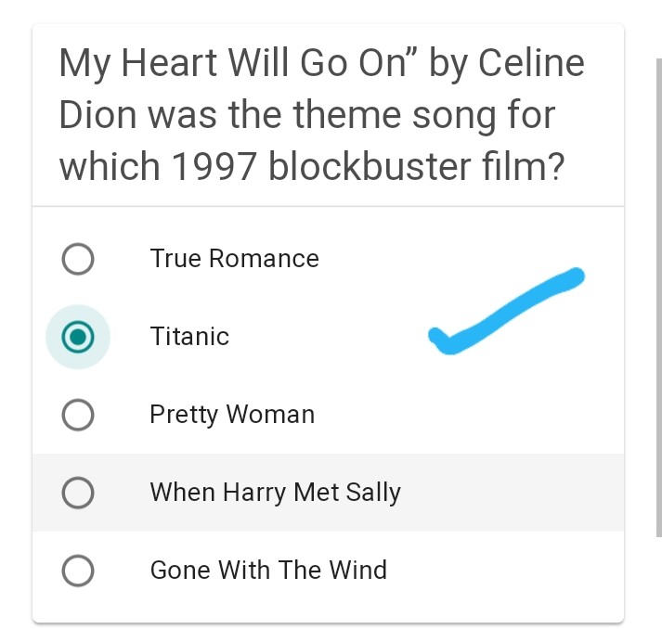Click the selected Titanic radio button

pyautogui.click(x=78, y=337)
